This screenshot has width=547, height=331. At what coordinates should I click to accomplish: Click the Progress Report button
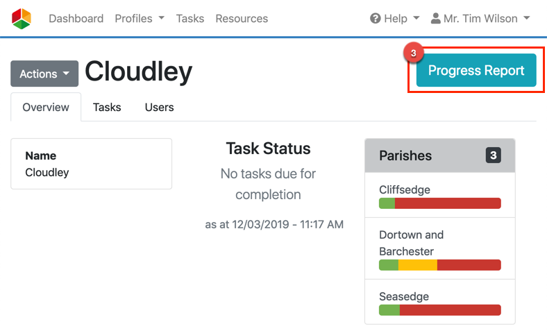coord(476,70)
